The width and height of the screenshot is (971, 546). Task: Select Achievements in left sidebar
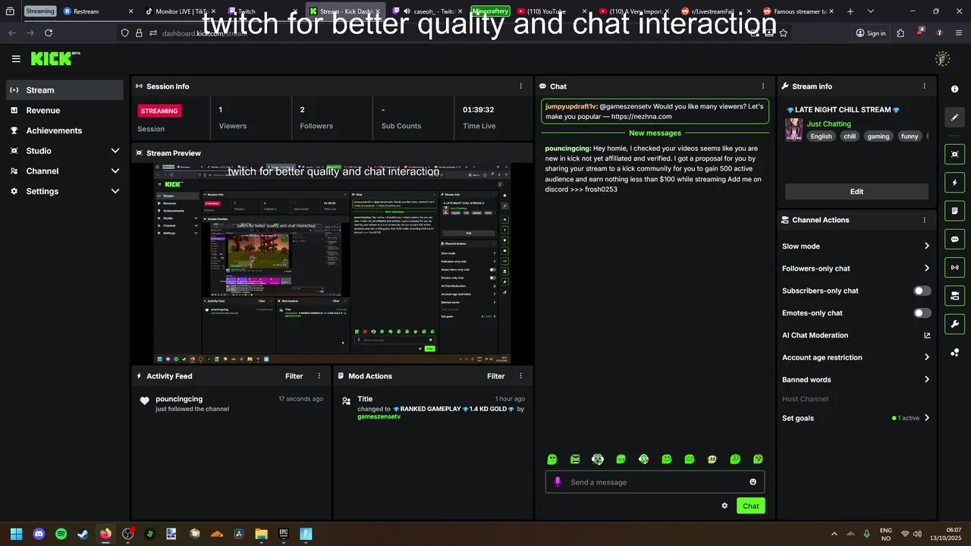point(65,130)
